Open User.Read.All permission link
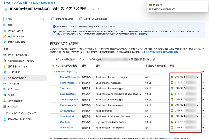Screen dimensions: 209x139 [67, 128]
